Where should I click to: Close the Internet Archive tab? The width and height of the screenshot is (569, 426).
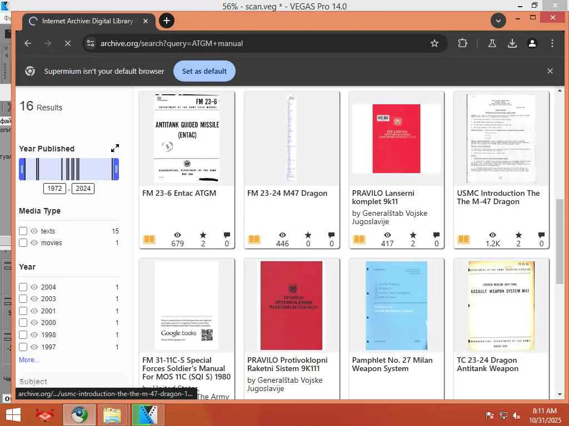pyautogui.click(x=146, y=21)
